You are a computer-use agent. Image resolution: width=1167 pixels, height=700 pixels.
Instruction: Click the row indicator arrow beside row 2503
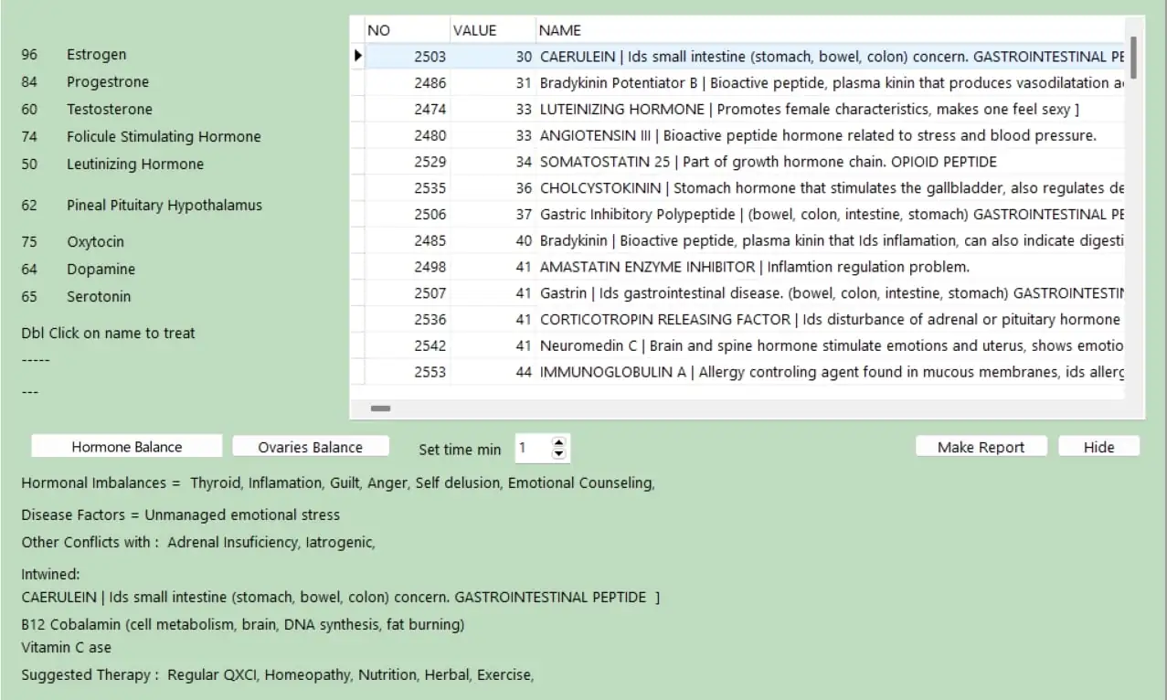pyautogui.click(x=358, y=57)
